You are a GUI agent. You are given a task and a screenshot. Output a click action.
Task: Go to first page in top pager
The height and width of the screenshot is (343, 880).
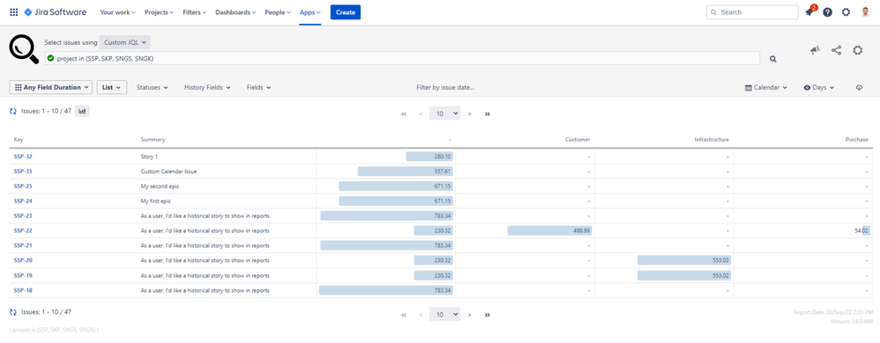click(x=403, y=113)
